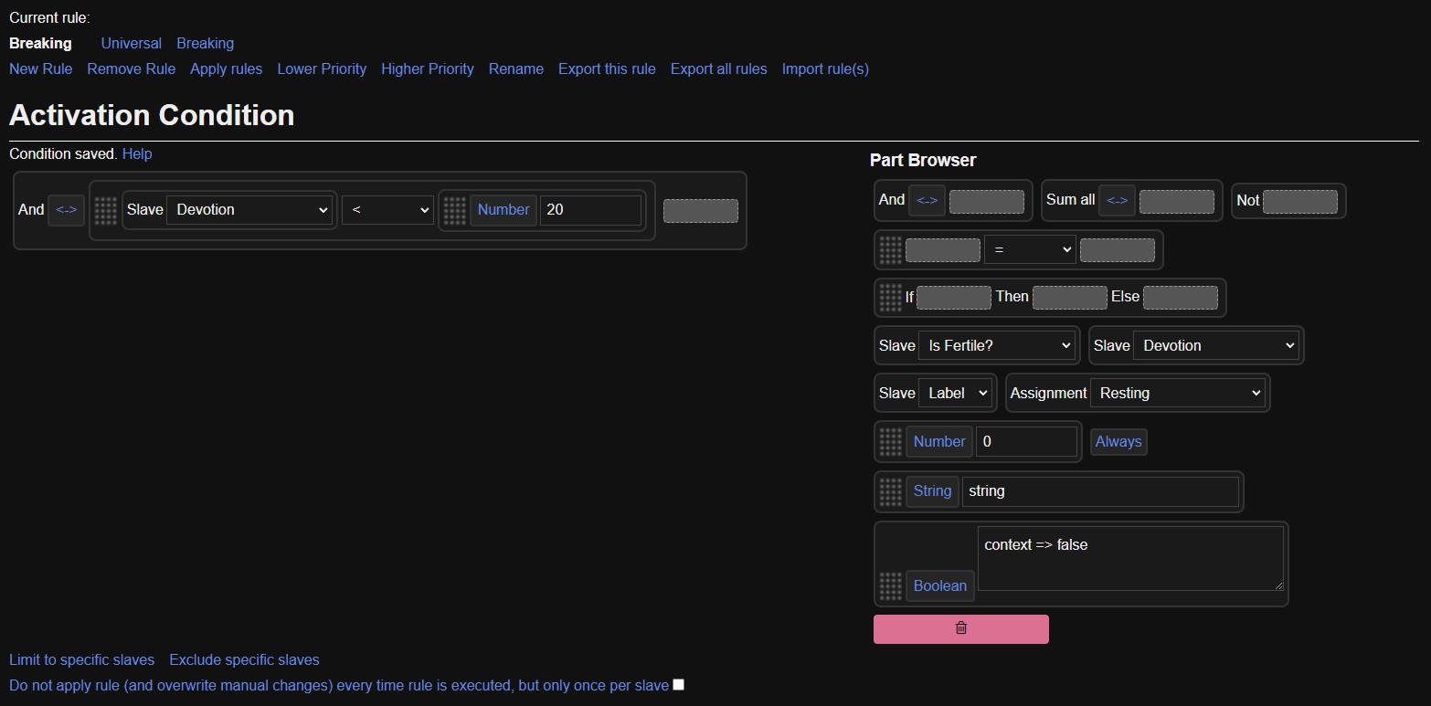This screenshot has width=1431, height=706.
Task: Click drag handle beside Number 20
Action: point(454,210)
